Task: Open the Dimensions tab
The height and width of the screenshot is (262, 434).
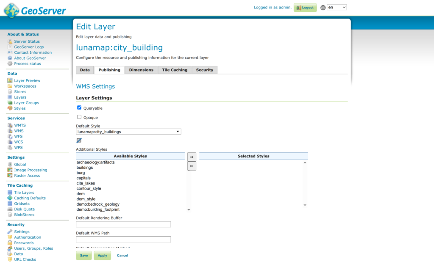Action: [141, 70]
